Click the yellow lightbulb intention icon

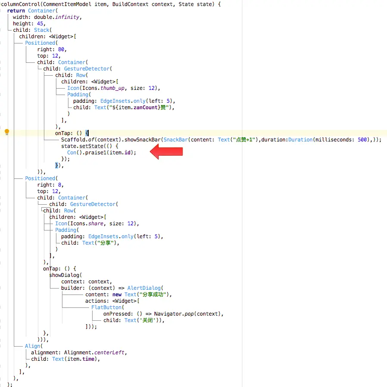[6, 132]
